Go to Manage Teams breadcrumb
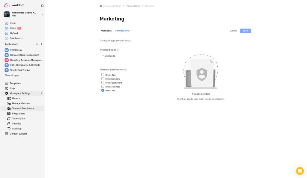 coord(133,6)
